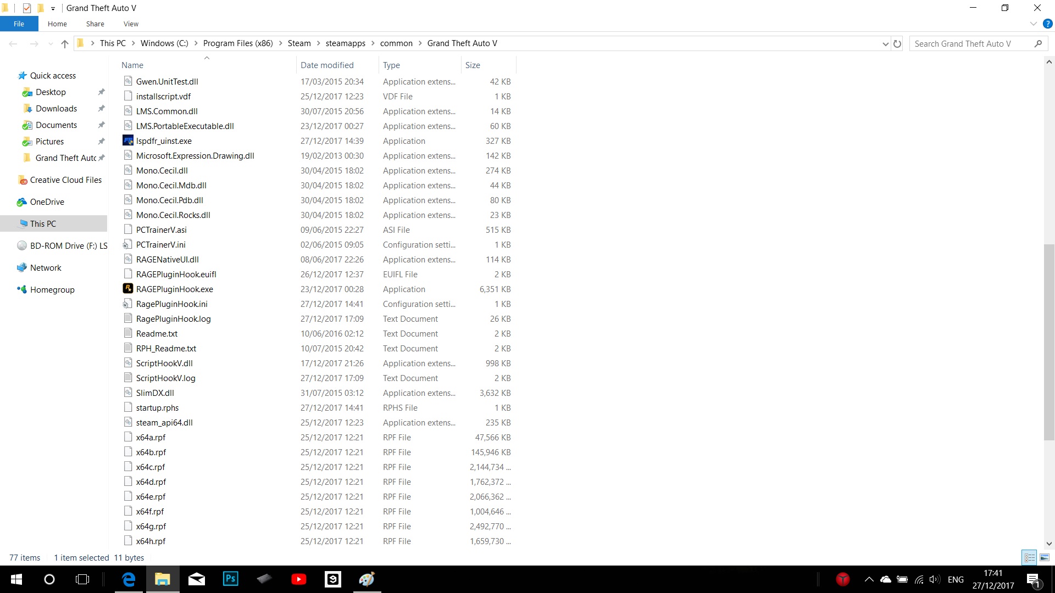Click the RAGEPluginHook.exe application icon
Screen dimensions: 1055x593
(x=128, y=289)
